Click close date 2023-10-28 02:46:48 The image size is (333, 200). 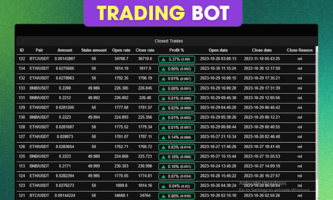click(x=262, y=136)
